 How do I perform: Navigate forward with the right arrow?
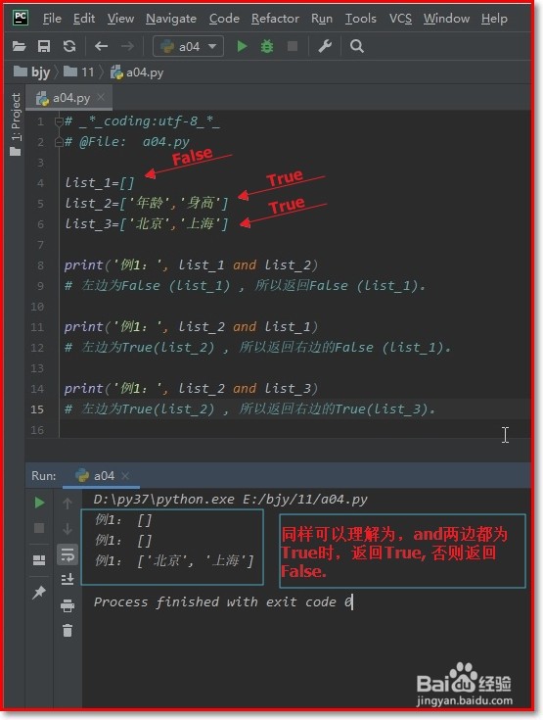pyautogui.click(x=127, y=46)
